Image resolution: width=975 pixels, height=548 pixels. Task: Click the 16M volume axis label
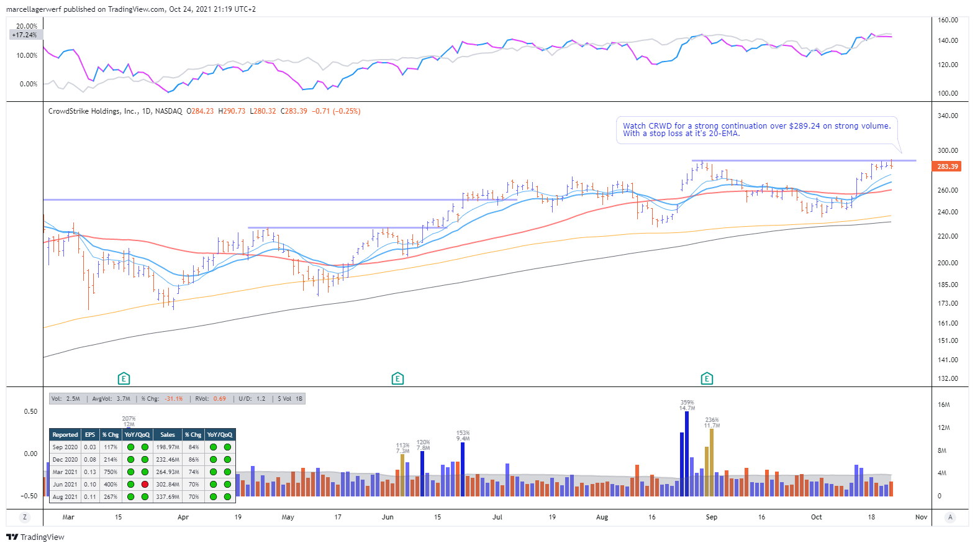944,404
